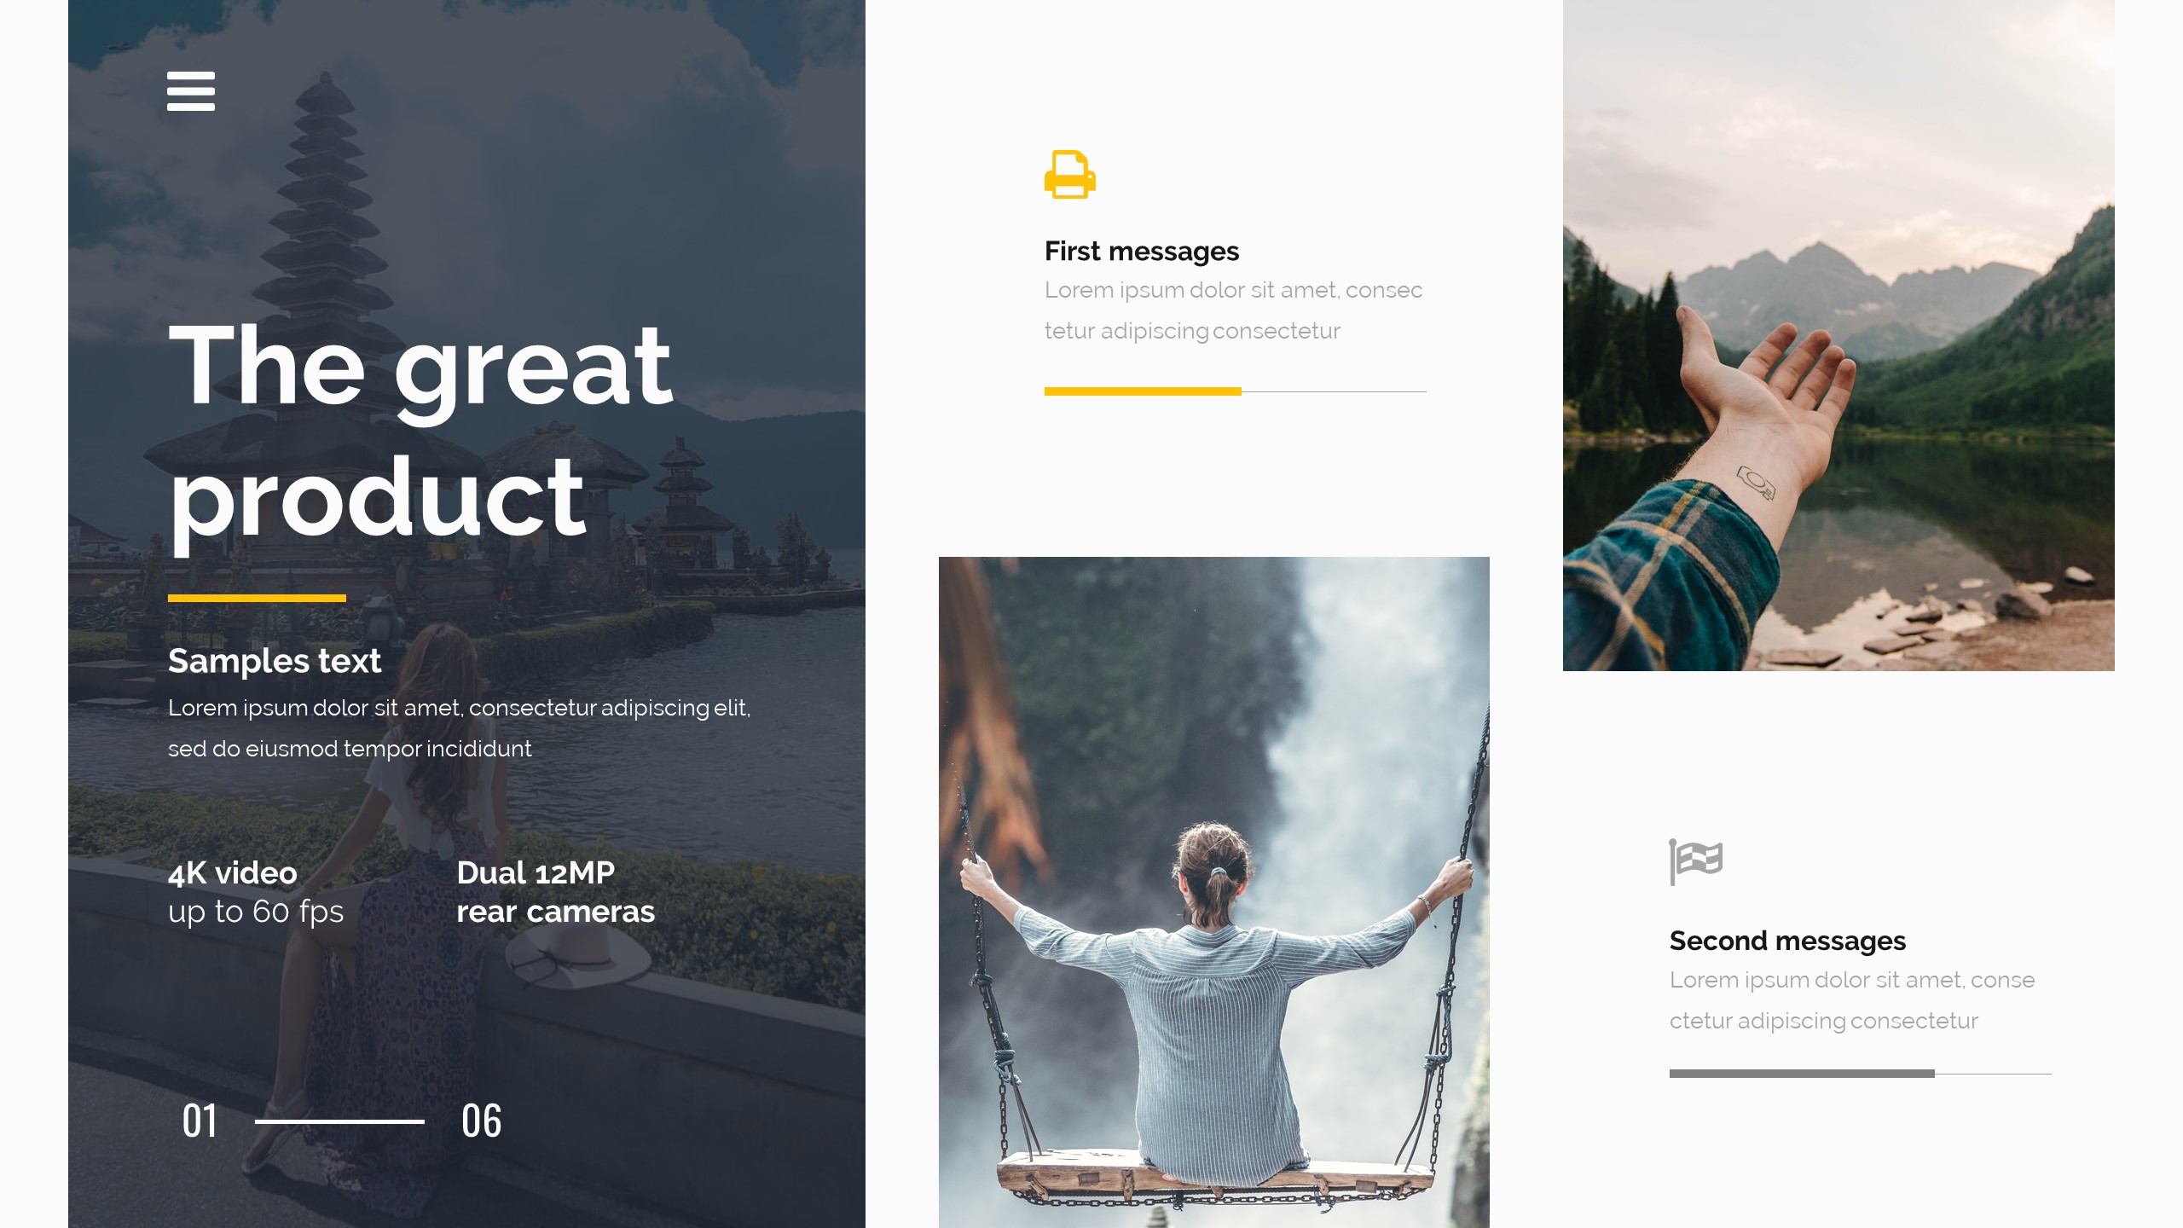Click the gray checkered flag icon

click(x=1696, y=862)
